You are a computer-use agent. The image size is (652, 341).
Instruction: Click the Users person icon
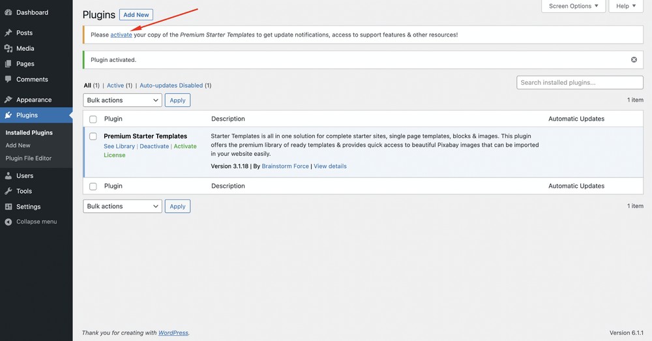click(x=8, y=175)
